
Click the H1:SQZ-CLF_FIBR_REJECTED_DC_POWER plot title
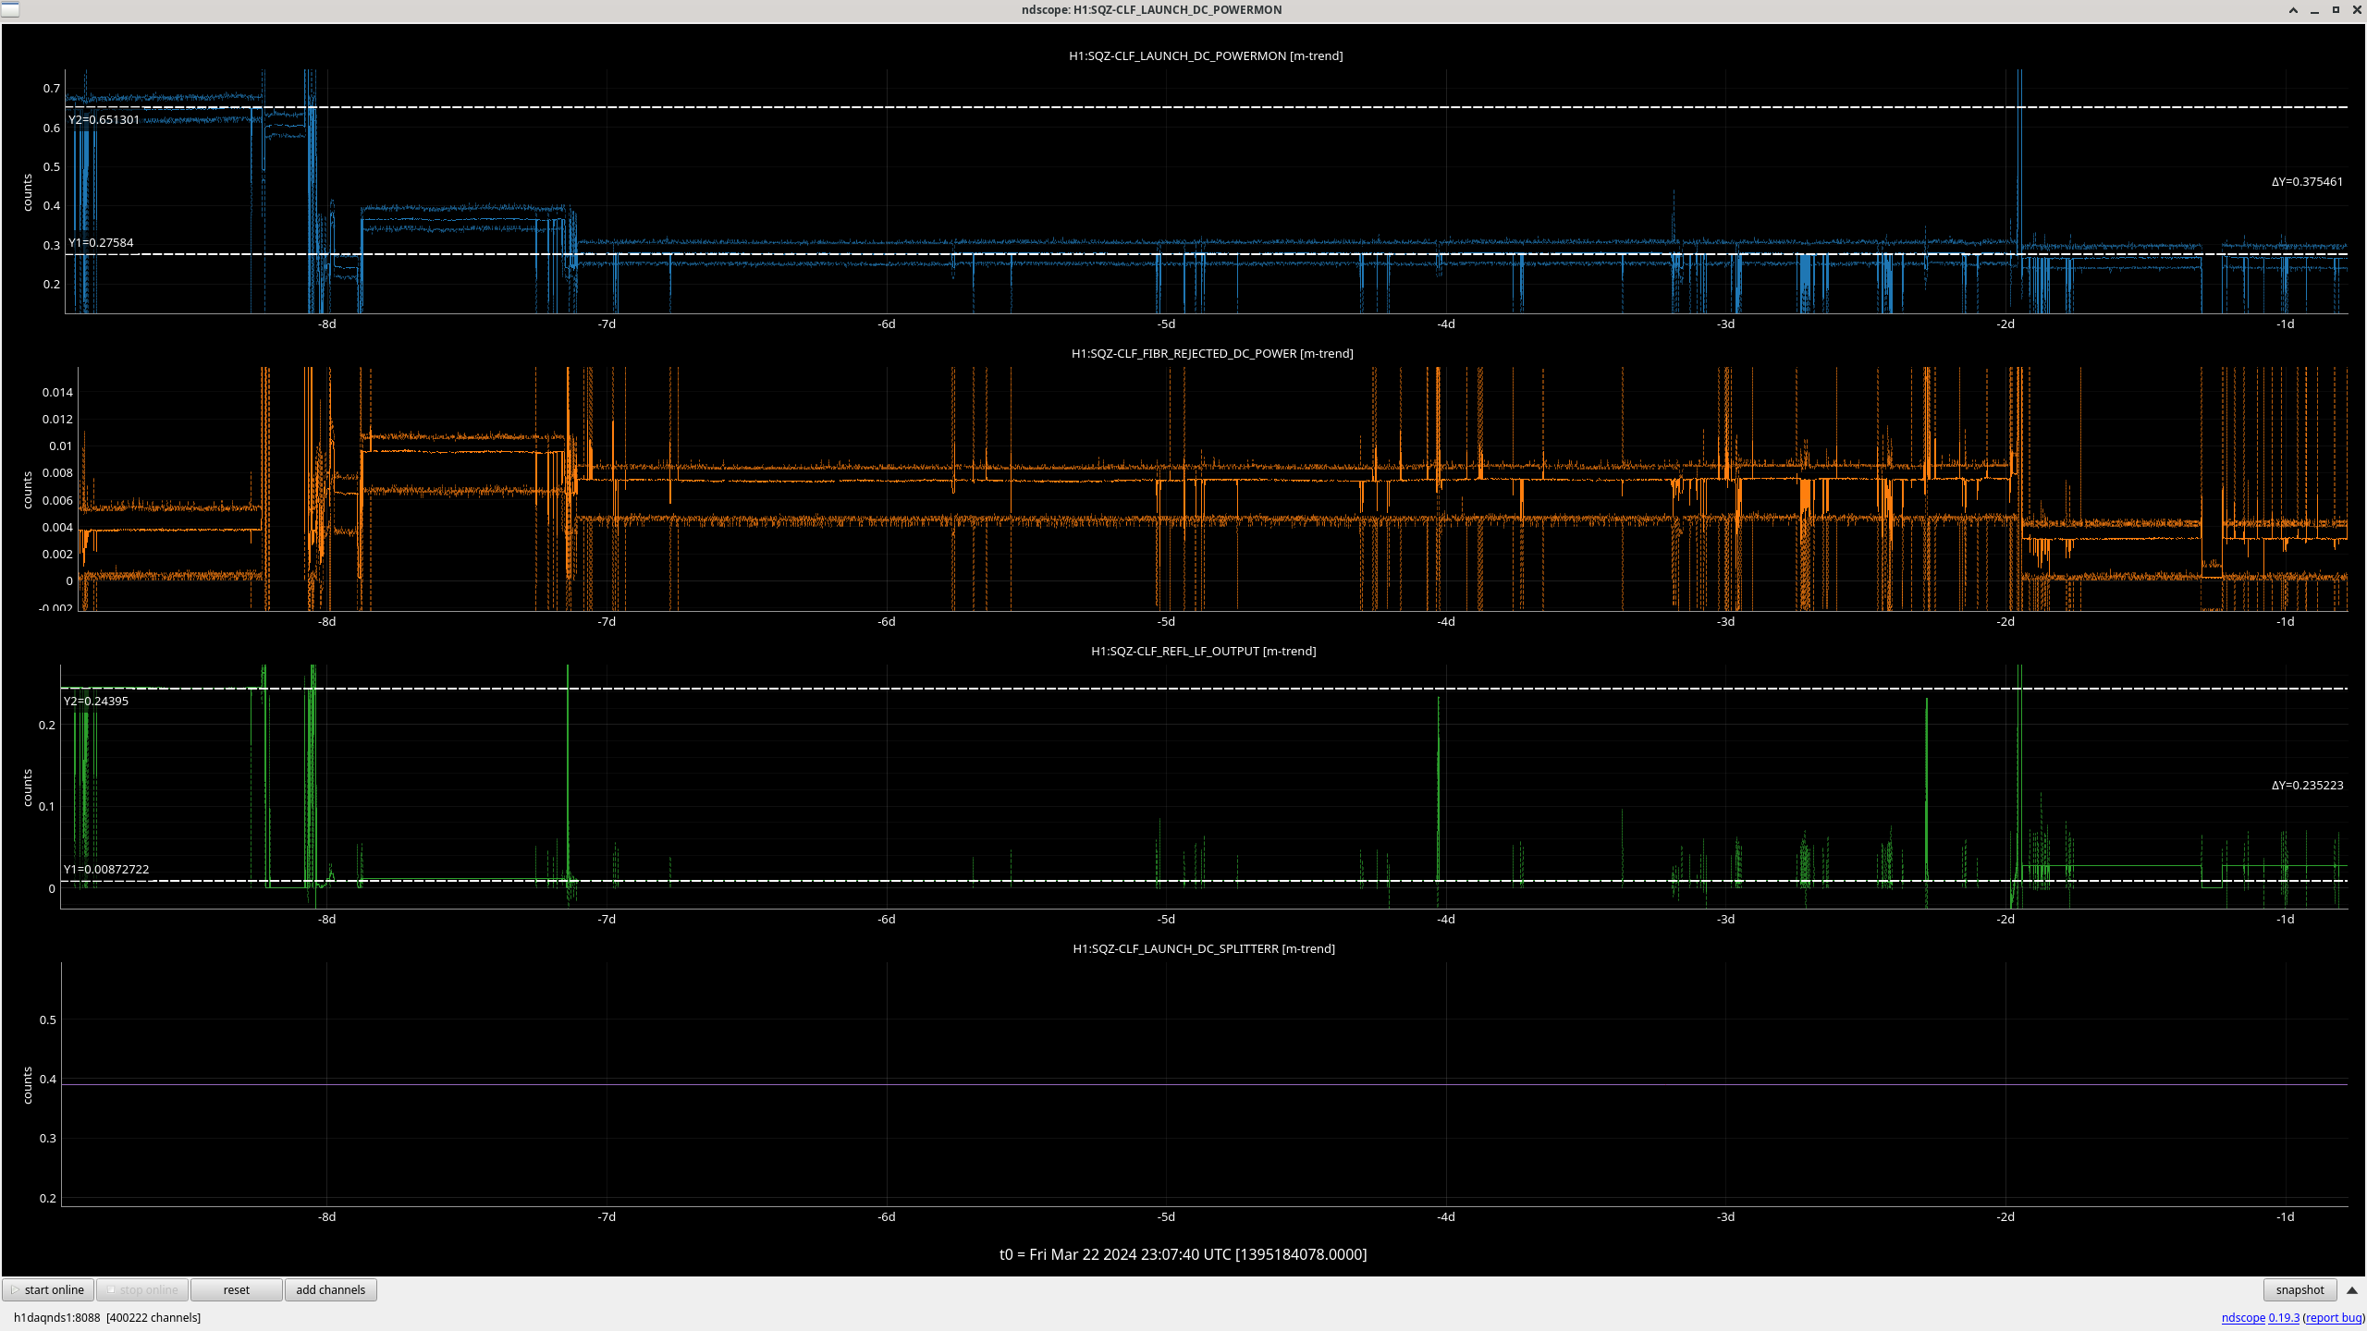pyautogui.click(x=1211, y=353)
